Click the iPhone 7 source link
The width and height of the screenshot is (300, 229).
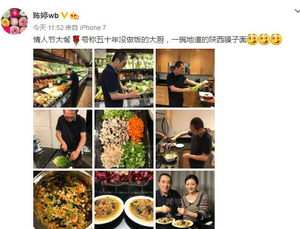pyautogui.click(x=93, y=28)
